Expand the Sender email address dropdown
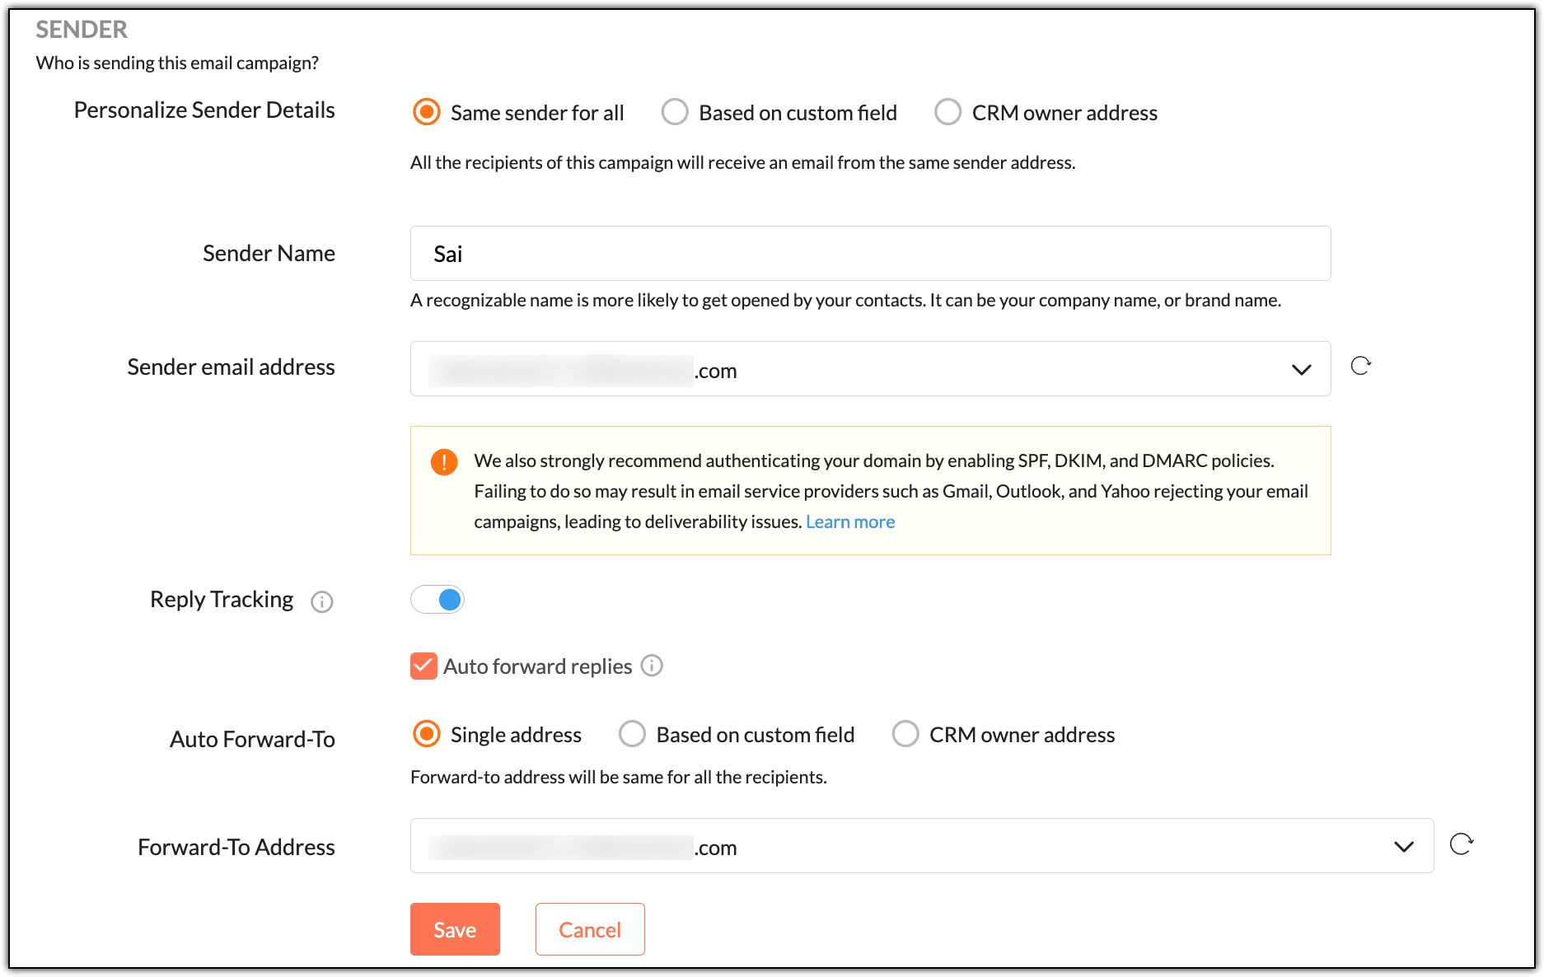This screenshot has height=977, width=1544. click(1301, 370)
